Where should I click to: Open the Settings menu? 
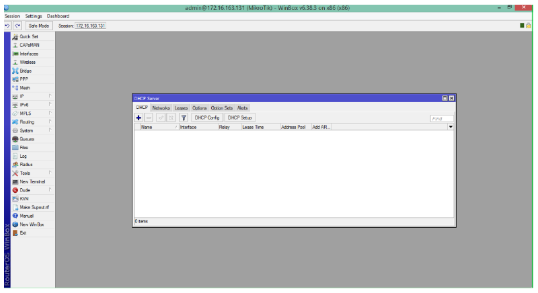coord(33,16)
